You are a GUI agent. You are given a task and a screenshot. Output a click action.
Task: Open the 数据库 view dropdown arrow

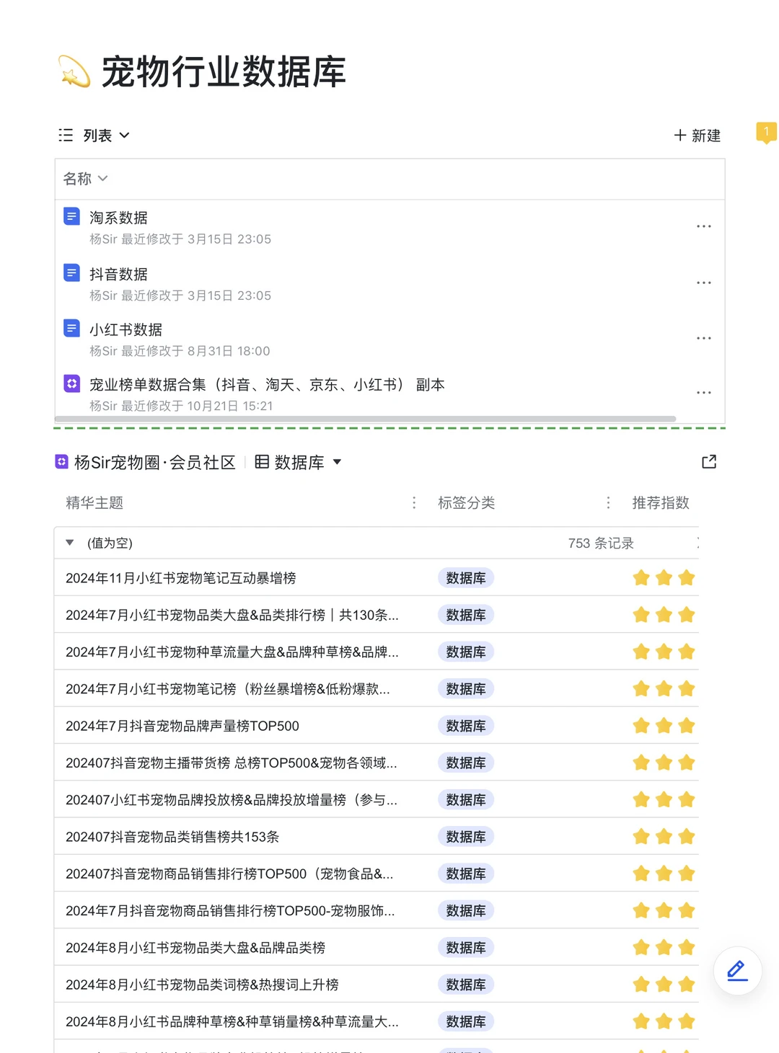338,463
